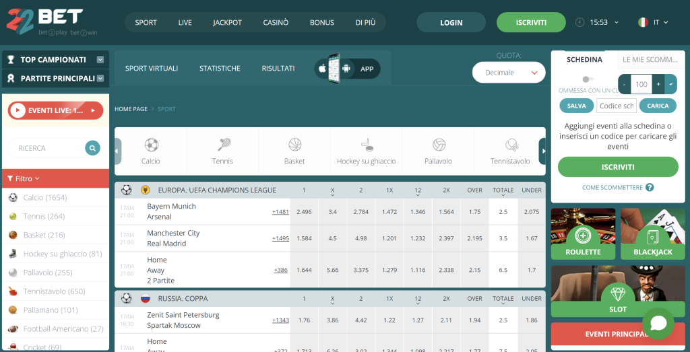Image resolution: width=690 pixels, height=352 pixels.
Task: Open the +1481 markets for Bayern Munich
Action: [280, 212]
